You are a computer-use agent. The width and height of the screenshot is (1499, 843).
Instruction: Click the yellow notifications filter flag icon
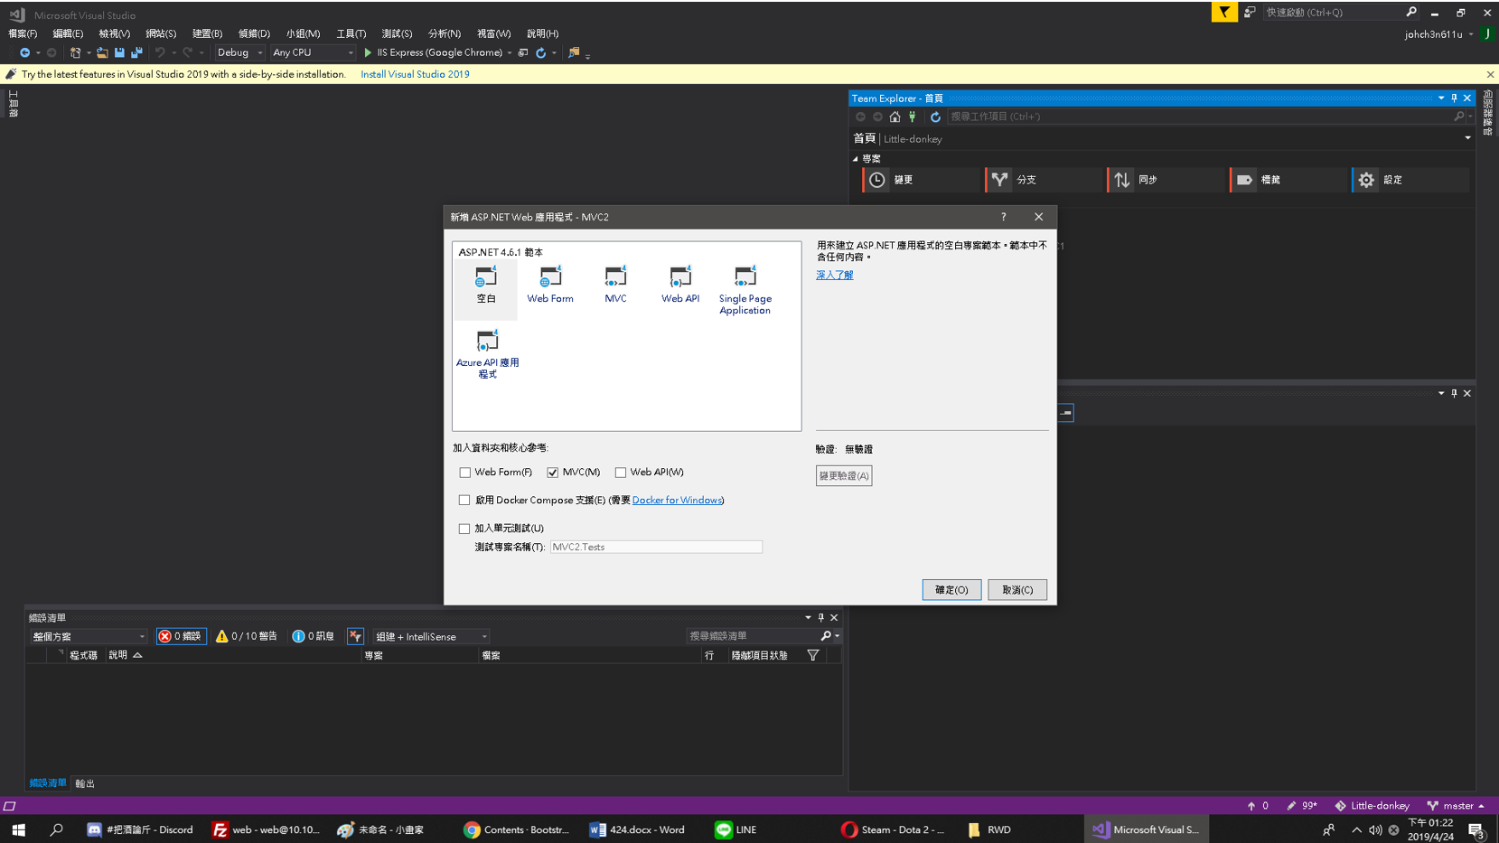pyautogui.click(x=1224, y=12)
